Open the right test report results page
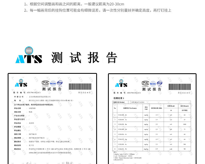The width and height of the screenshot is (205, 164). (152, 119)
